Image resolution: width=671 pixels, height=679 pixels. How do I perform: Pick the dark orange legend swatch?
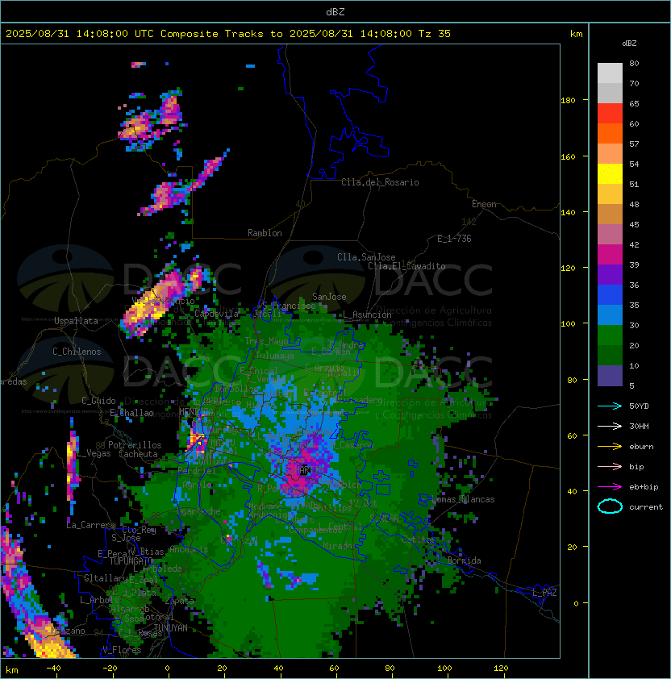pos(610,133)
